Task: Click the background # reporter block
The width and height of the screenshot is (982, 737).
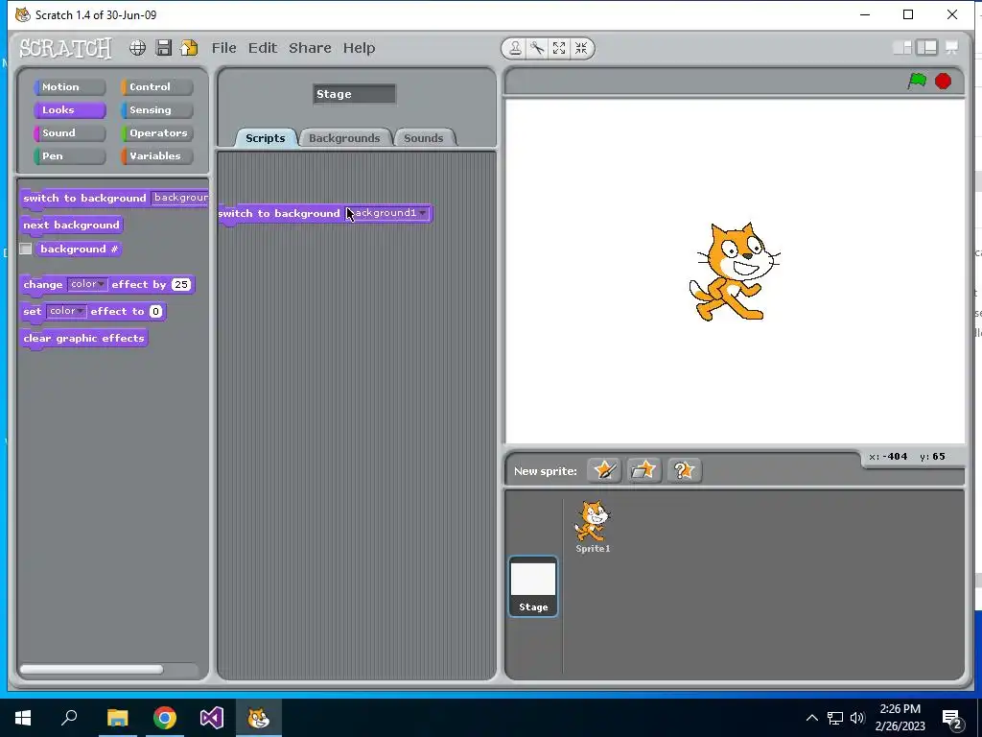Action: 79,250
